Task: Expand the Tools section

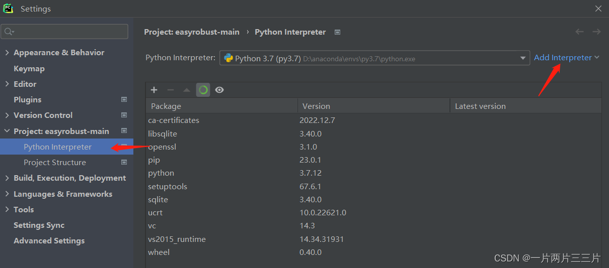Action: [x=7, y=210]
